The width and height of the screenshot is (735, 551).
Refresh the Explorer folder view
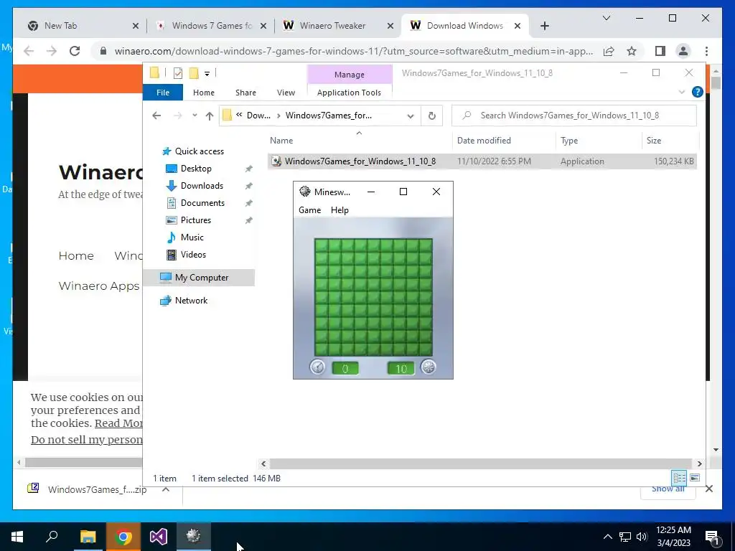point(431,116)
